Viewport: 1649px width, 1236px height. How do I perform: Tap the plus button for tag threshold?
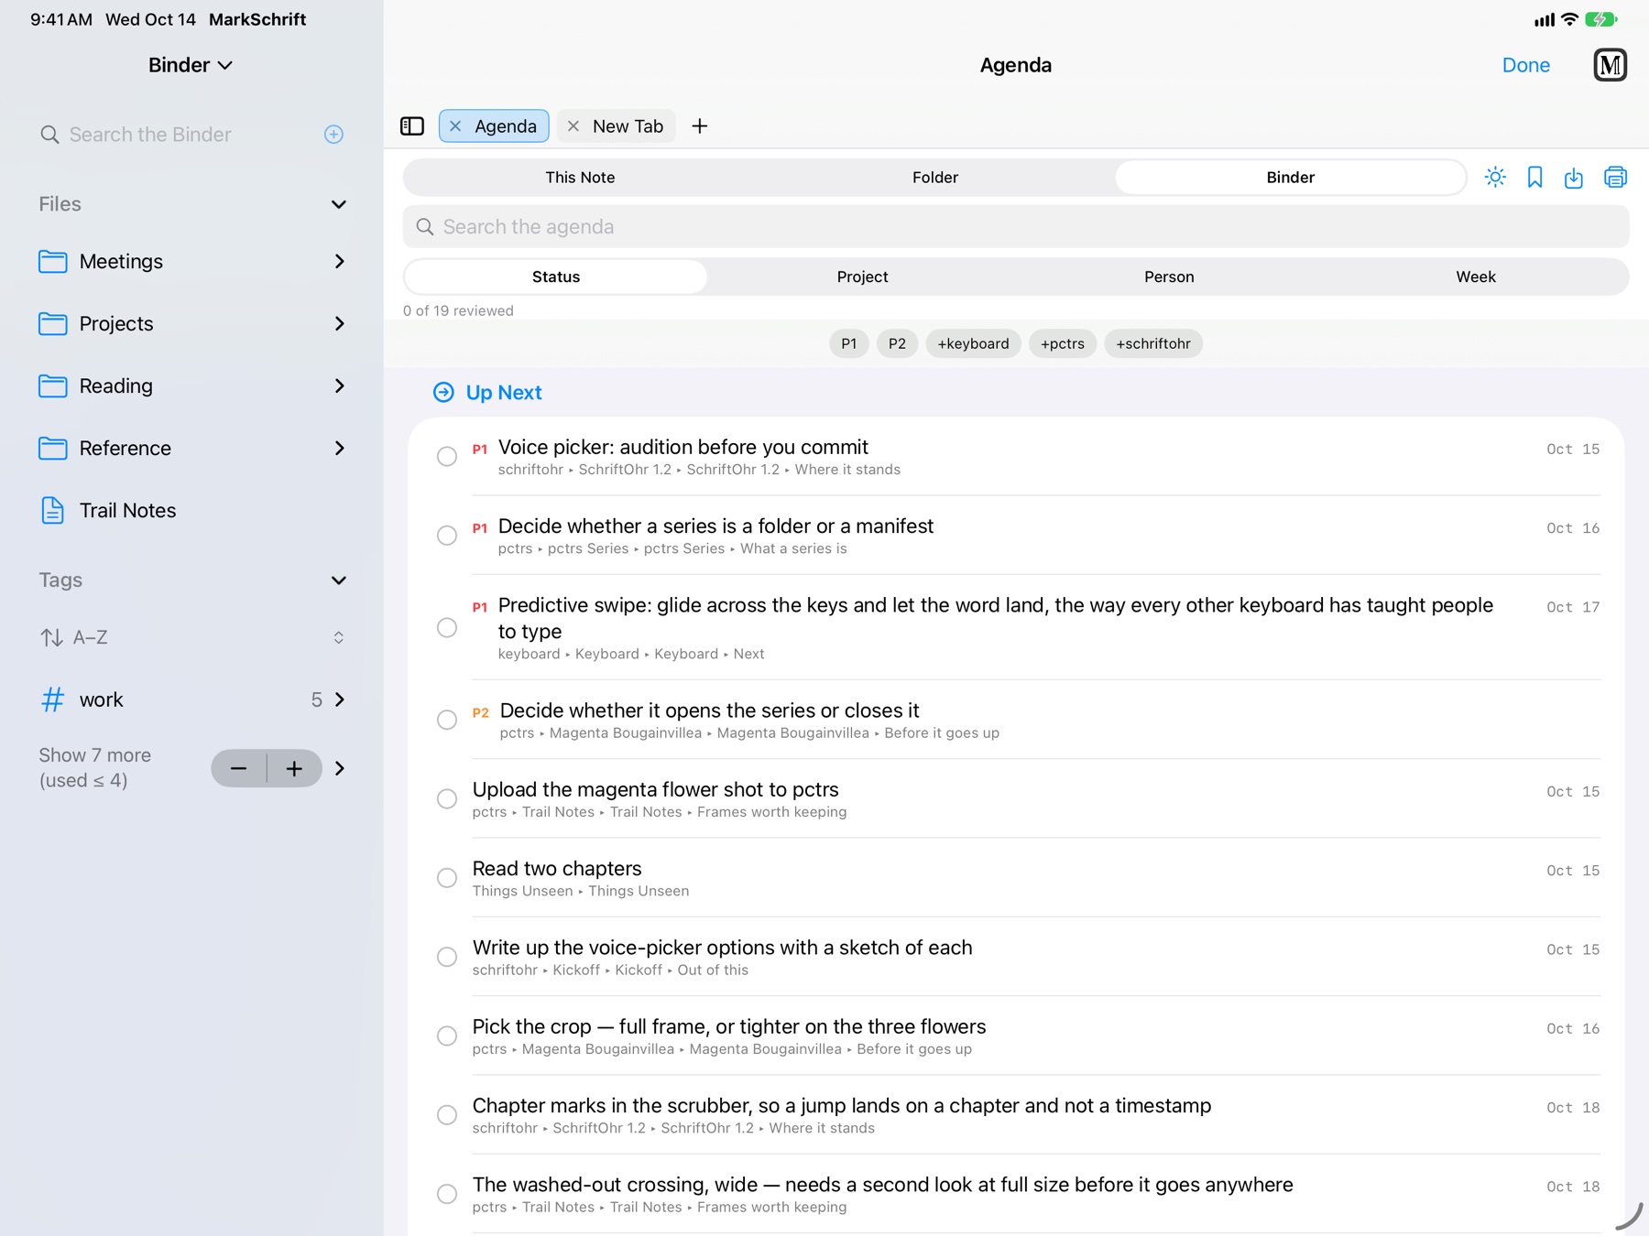294,768
